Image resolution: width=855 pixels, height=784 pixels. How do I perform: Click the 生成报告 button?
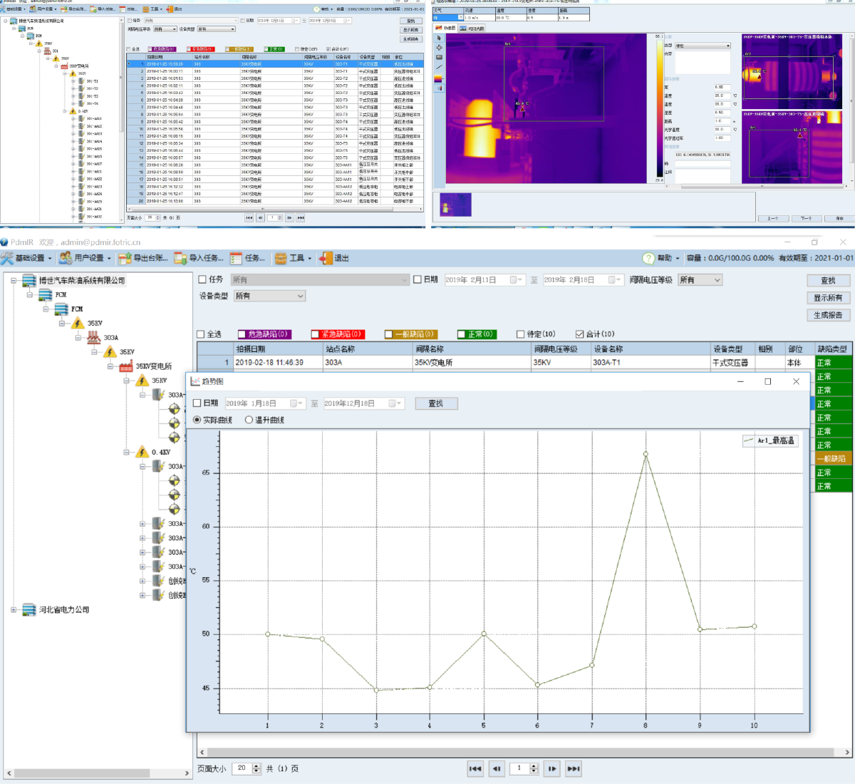[828, 315]
